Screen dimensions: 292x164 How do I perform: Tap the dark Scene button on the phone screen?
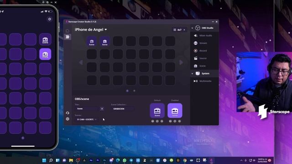45,40
